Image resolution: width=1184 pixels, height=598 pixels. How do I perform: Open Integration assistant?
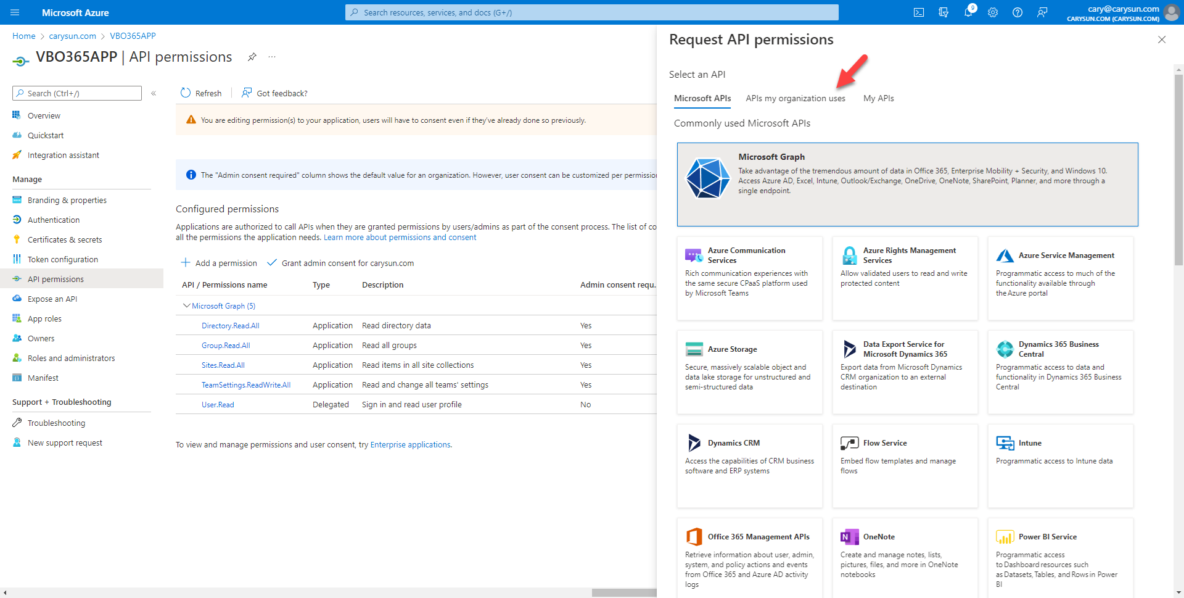63,155
